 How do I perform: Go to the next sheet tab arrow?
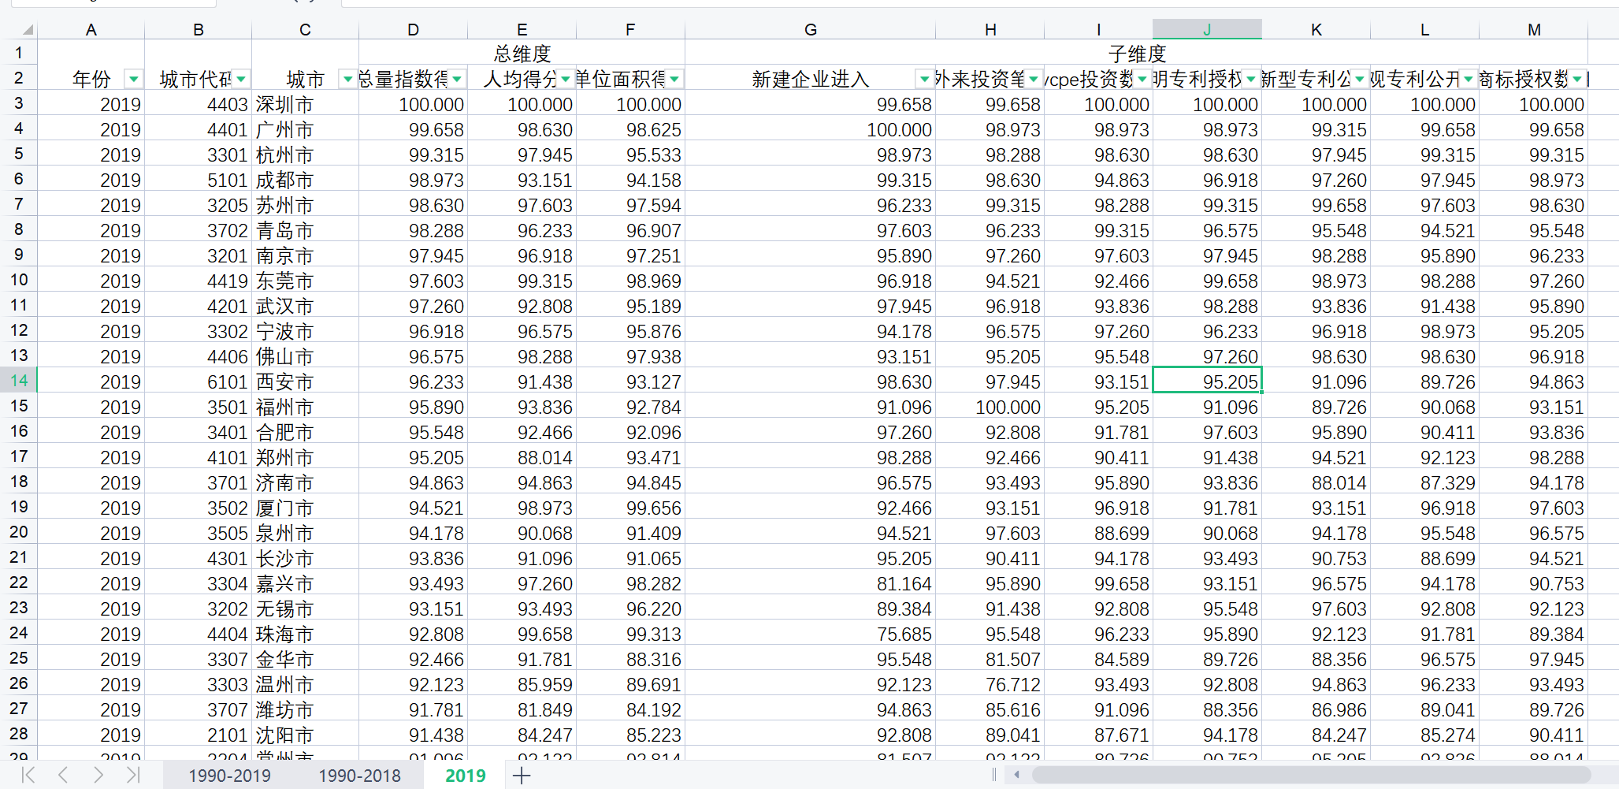click(x=98, y=776)
